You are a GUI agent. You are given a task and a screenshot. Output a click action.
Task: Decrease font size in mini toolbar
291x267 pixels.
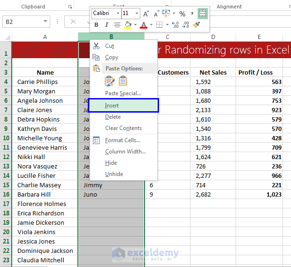156,14
